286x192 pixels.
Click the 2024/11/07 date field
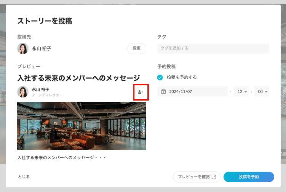192,91
